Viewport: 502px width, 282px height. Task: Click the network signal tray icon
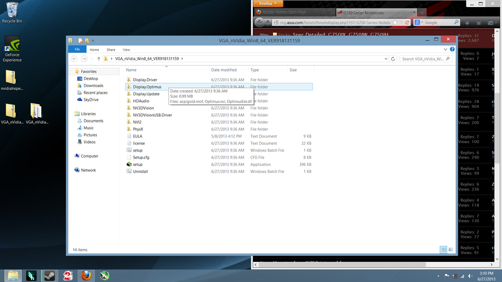pos(463,276)
